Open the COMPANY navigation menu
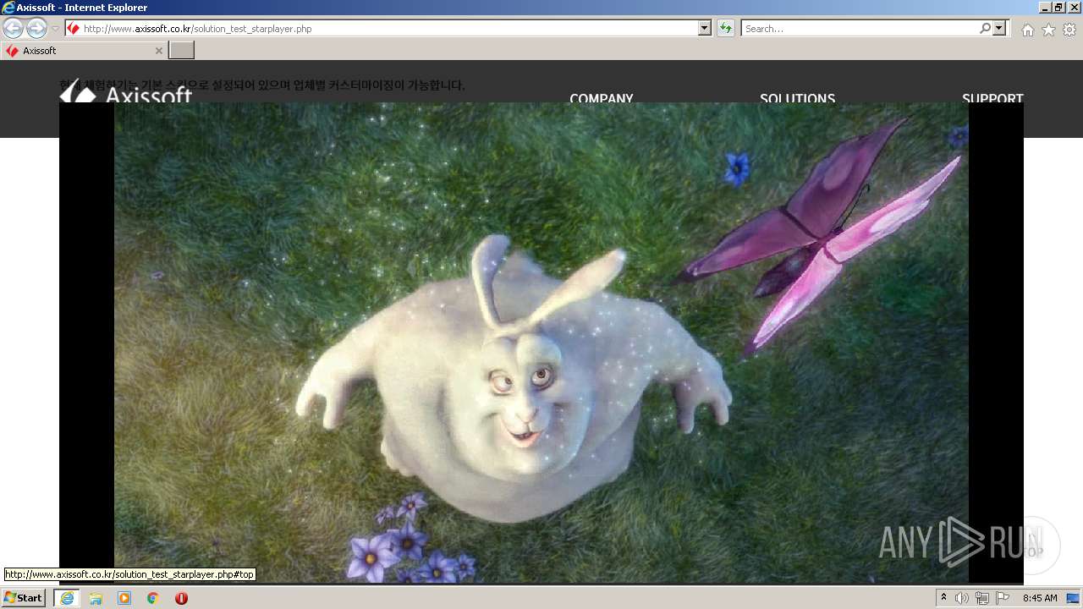 (602, 97)
